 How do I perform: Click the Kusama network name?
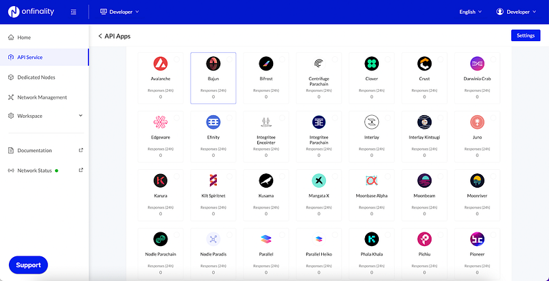click(266, 196)
